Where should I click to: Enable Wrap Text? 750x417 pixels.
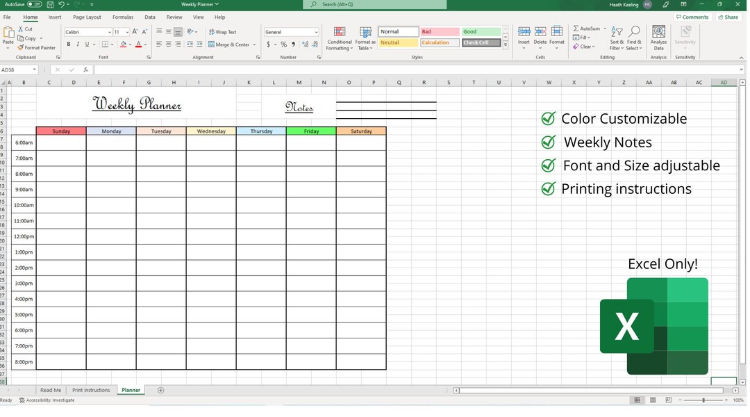224,31
